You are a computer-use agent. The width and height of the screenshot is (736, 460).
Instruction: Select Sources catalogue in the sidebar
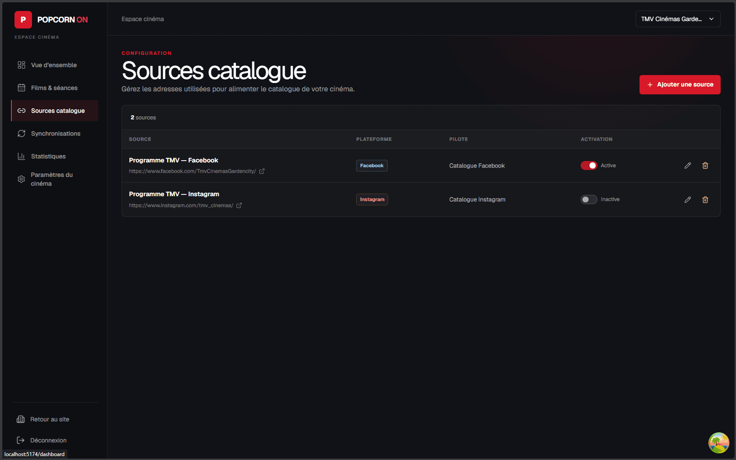coord(54,111)
